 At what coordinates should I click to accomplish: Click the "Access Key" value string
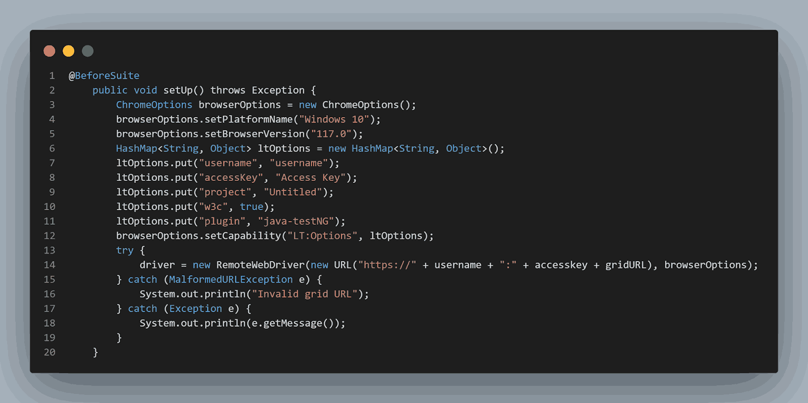tap(311, 178)
